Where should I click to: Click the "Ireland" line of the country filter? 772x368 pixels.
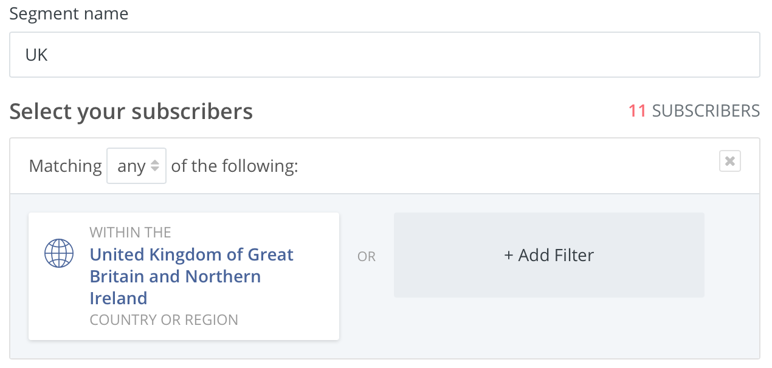point(119,298)
